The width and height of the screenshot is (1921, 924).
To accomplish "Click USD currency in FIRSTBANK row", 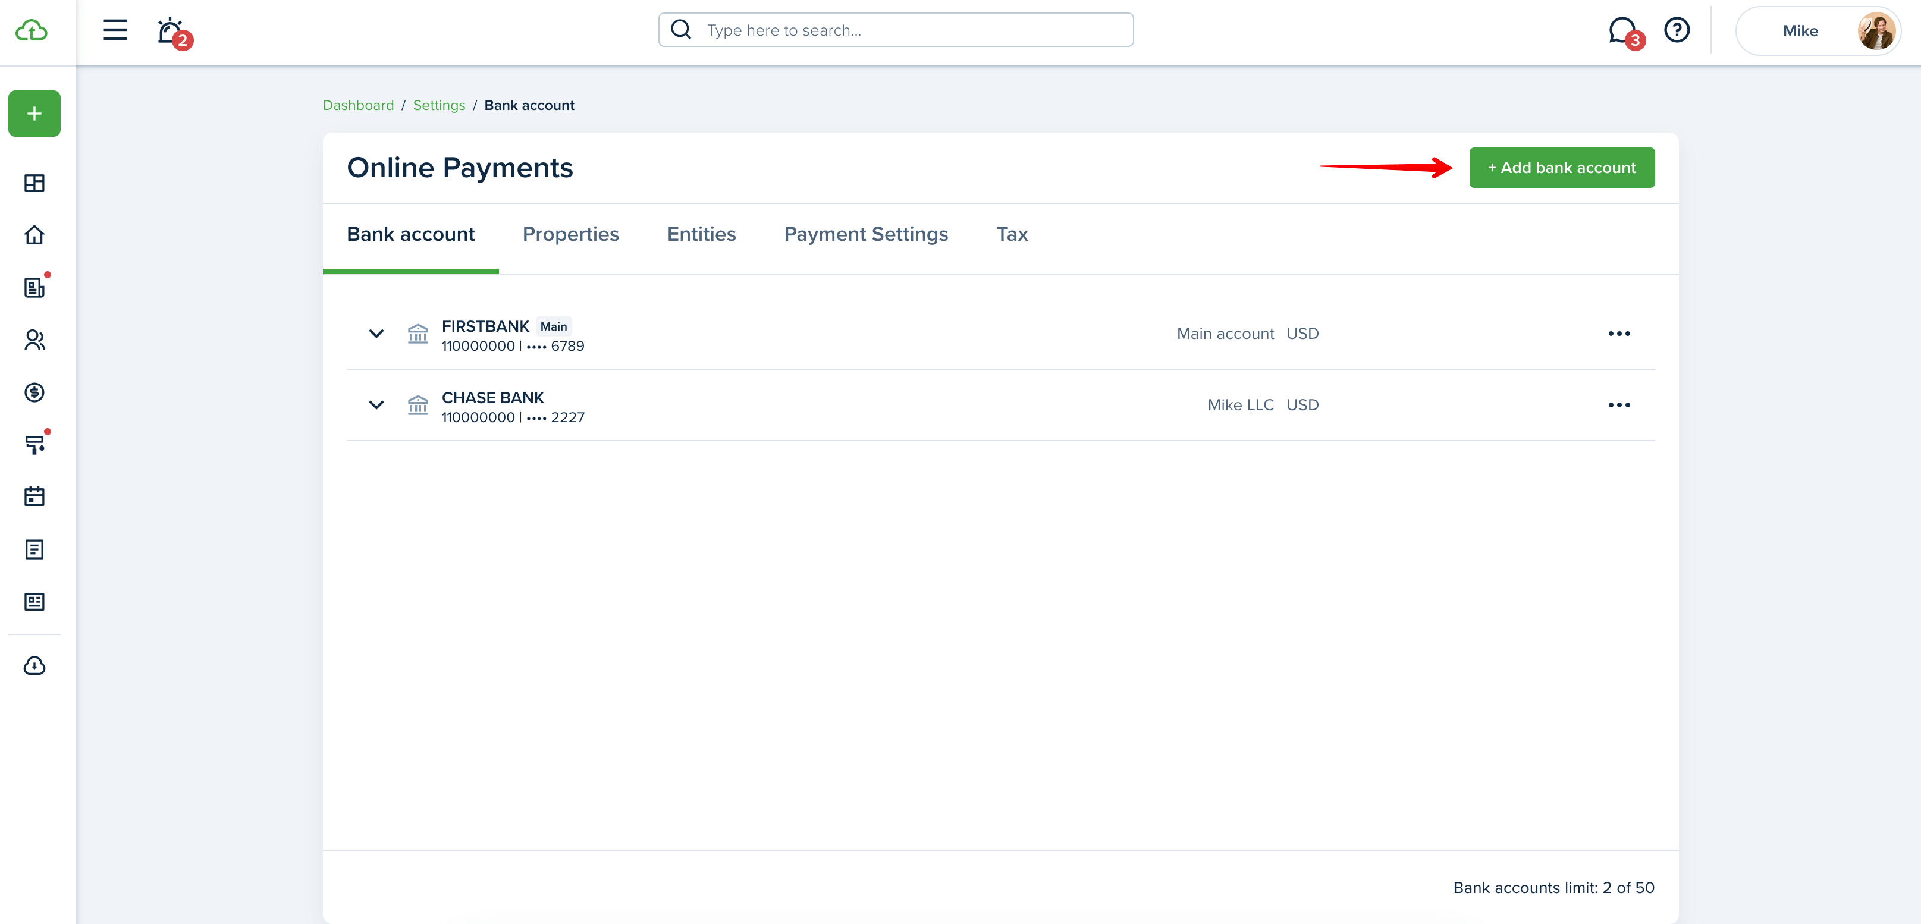I will [x=1303, y=334].
